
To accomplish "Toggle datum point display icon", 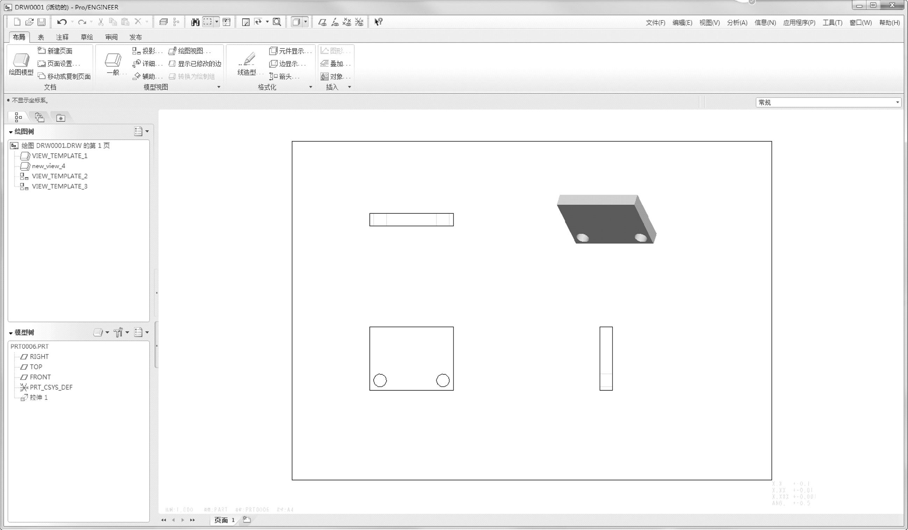I will pos(347,22).
